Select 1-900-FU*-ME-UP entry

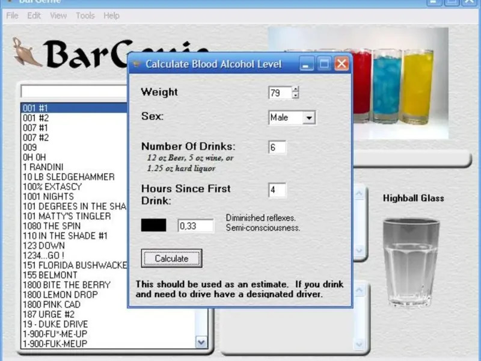pyautogui.click(x=108, y=334)
